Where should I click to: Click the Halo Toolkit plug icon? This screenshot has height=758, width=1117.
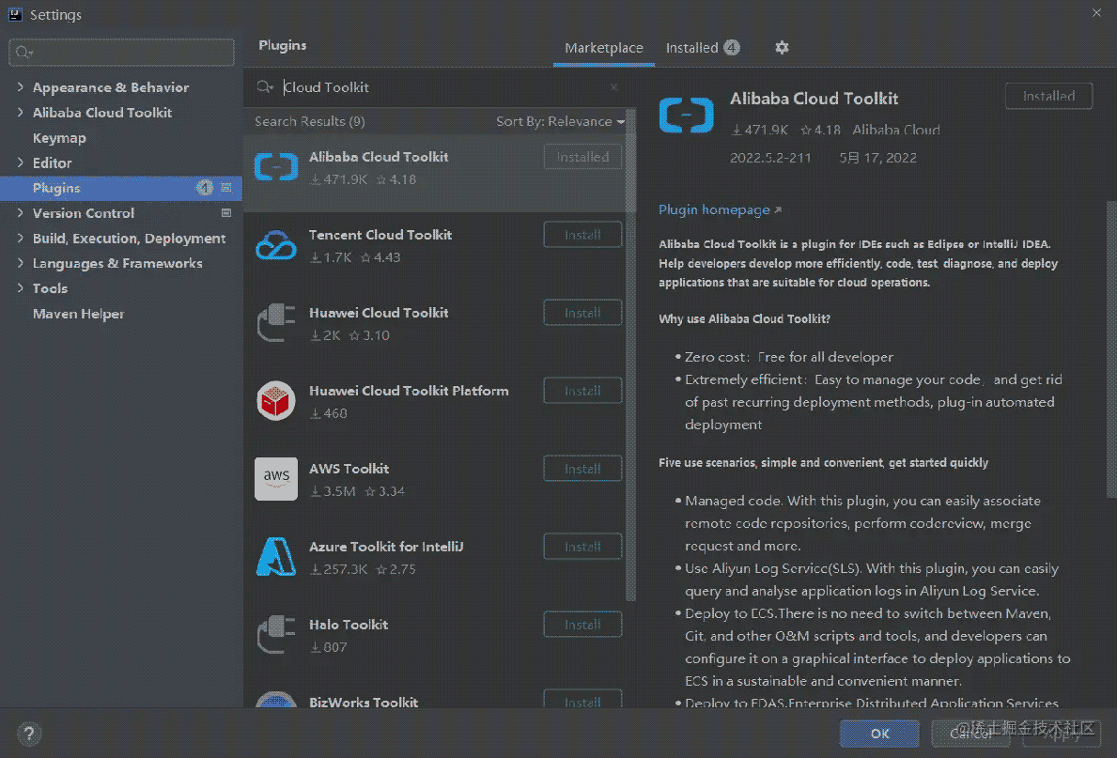(x=275, y=634)
